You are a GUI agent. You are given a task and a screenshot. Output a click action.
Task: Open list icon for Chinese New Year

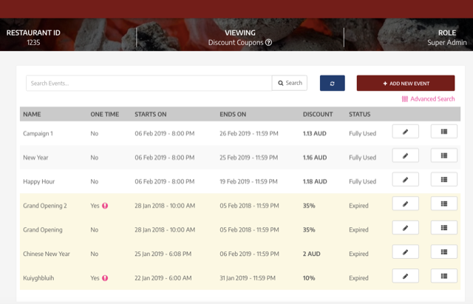(x=443, y=251)
